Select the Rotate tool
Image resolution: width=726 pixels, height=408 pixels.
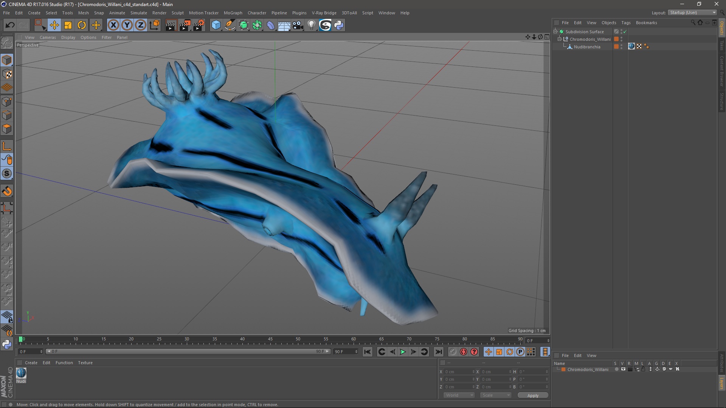tap(82, 25)
